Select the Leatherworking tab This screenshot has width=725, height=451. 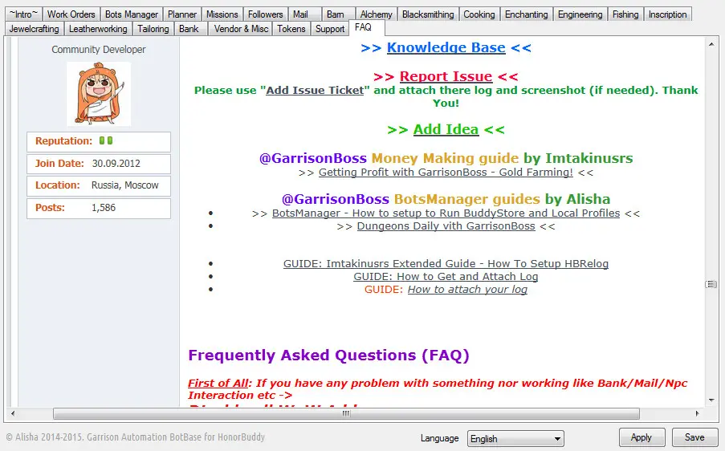[98, 29]
